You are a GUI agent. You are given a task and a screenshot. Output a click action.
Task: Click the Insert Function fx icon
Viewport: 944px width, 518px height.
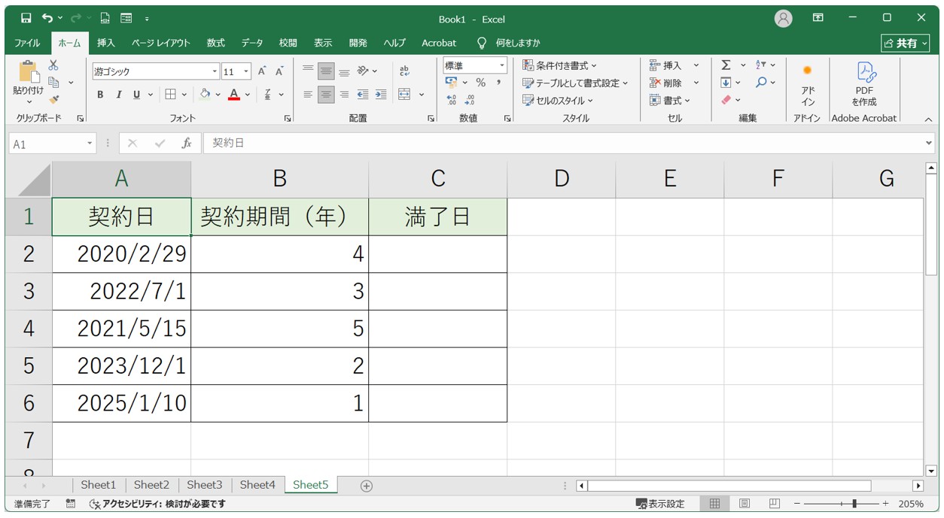coord(187,143)
